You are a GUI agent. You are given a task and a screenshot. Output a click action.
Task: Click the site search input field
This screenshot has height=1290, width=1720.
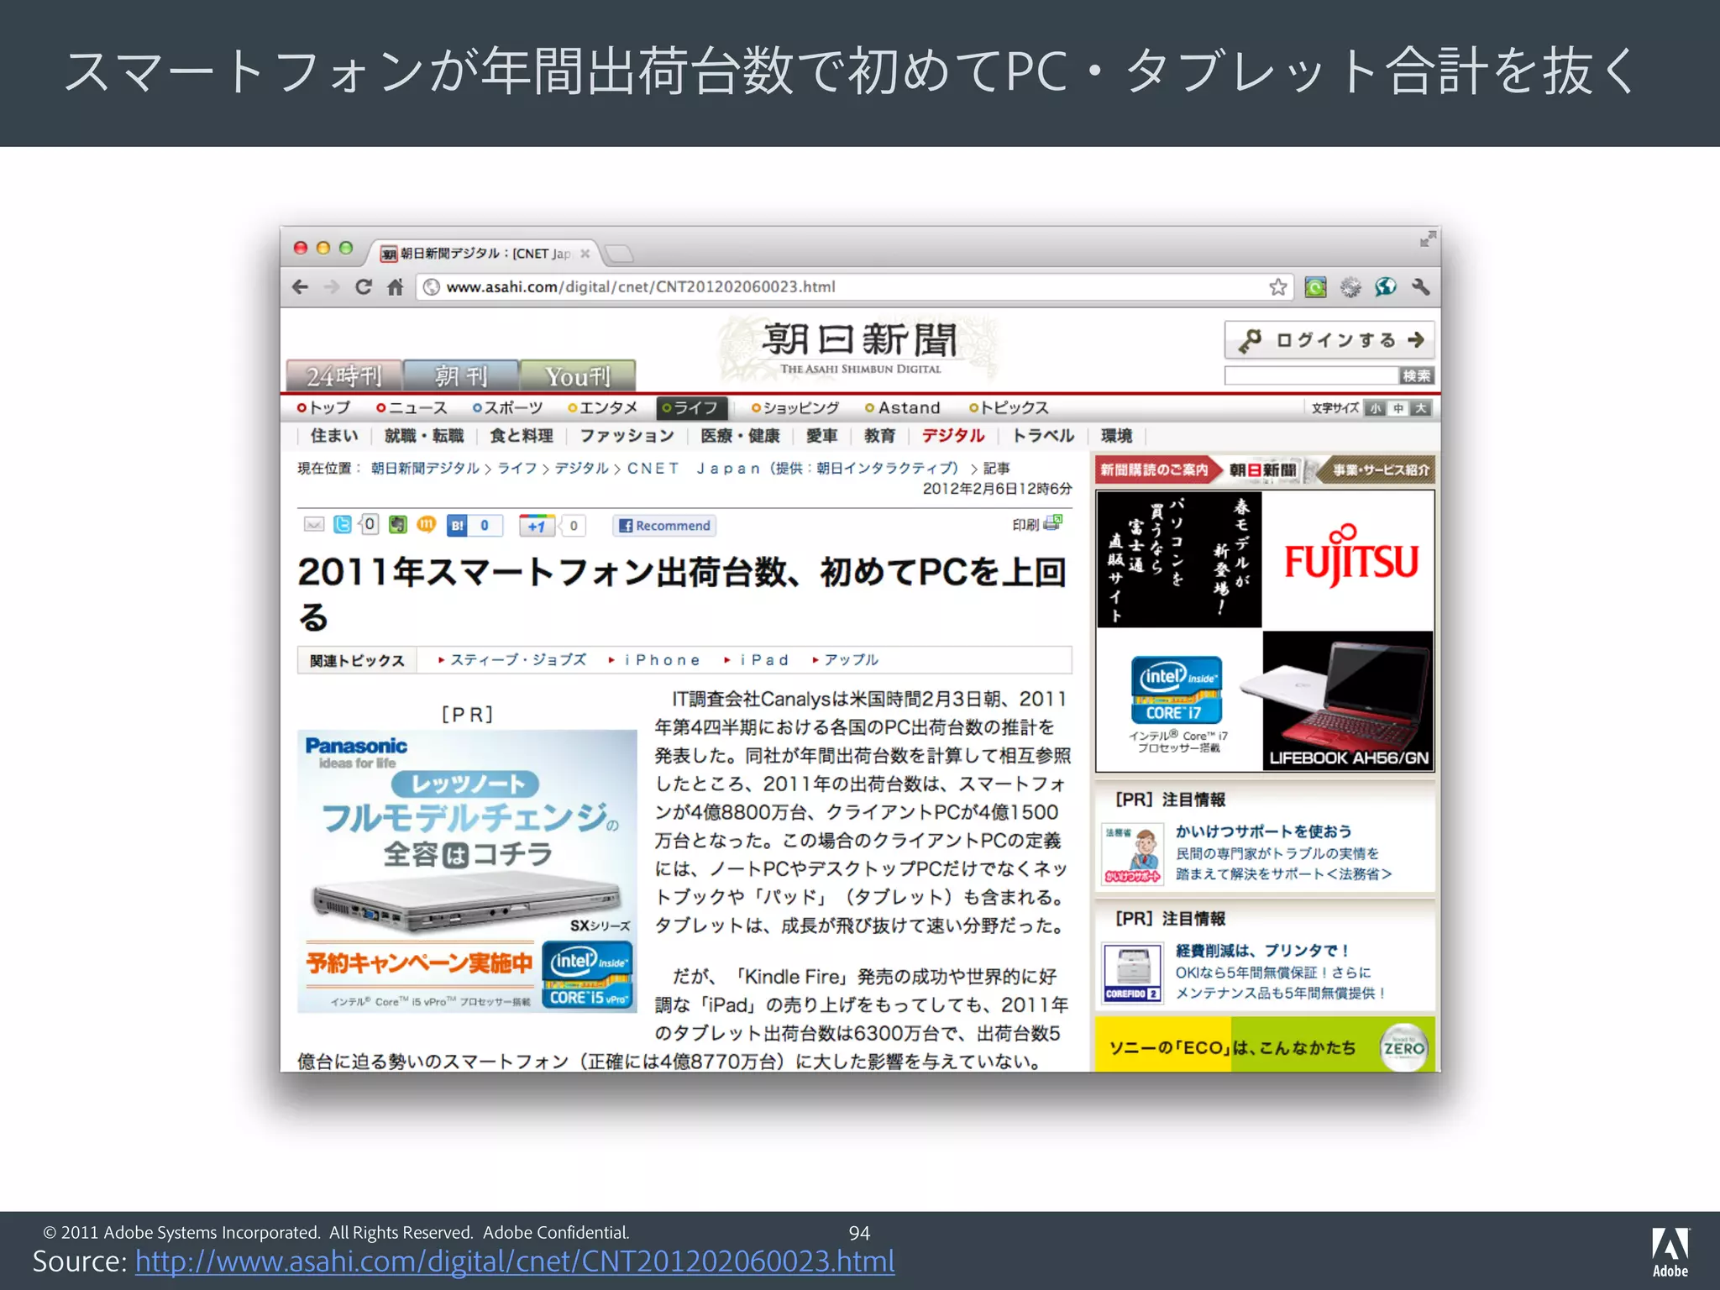(x=1311, y=375)
